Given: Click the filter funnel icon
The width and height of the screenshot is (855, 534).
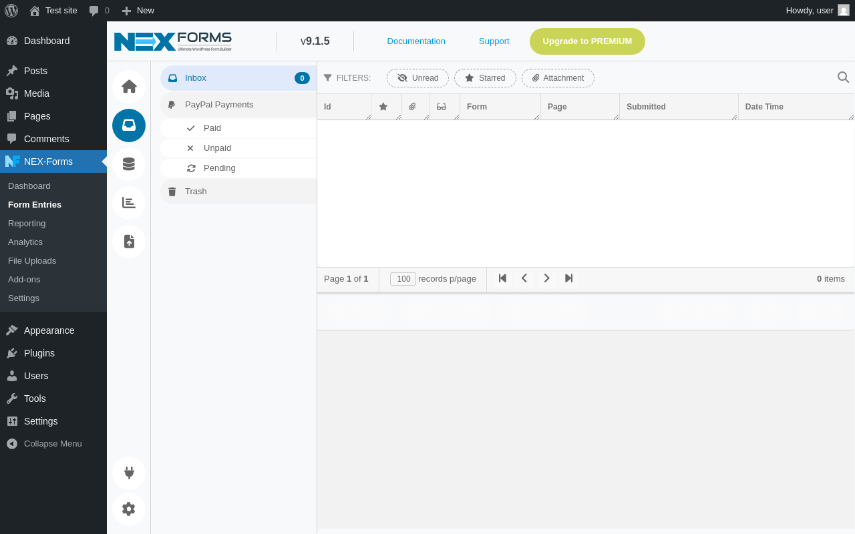Looking at the screenshot, I should [327, 78].
